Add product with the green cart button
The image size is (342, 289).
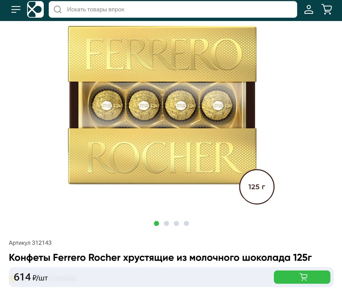click(302, 277)
